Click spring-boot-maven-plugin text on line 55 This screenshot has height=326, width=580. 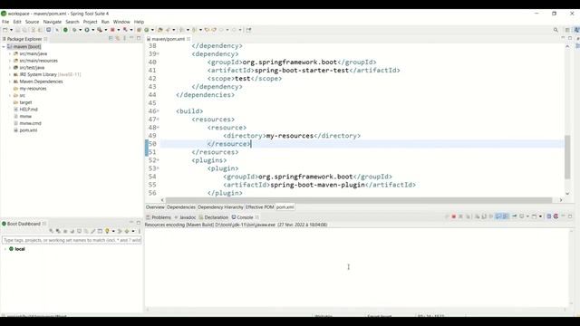(x=317, y=185)
